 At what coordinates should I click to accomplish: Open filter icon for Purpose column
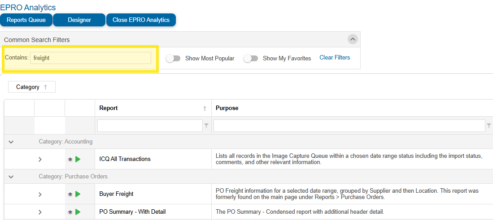pyautogui.click(x=489, y=126)
